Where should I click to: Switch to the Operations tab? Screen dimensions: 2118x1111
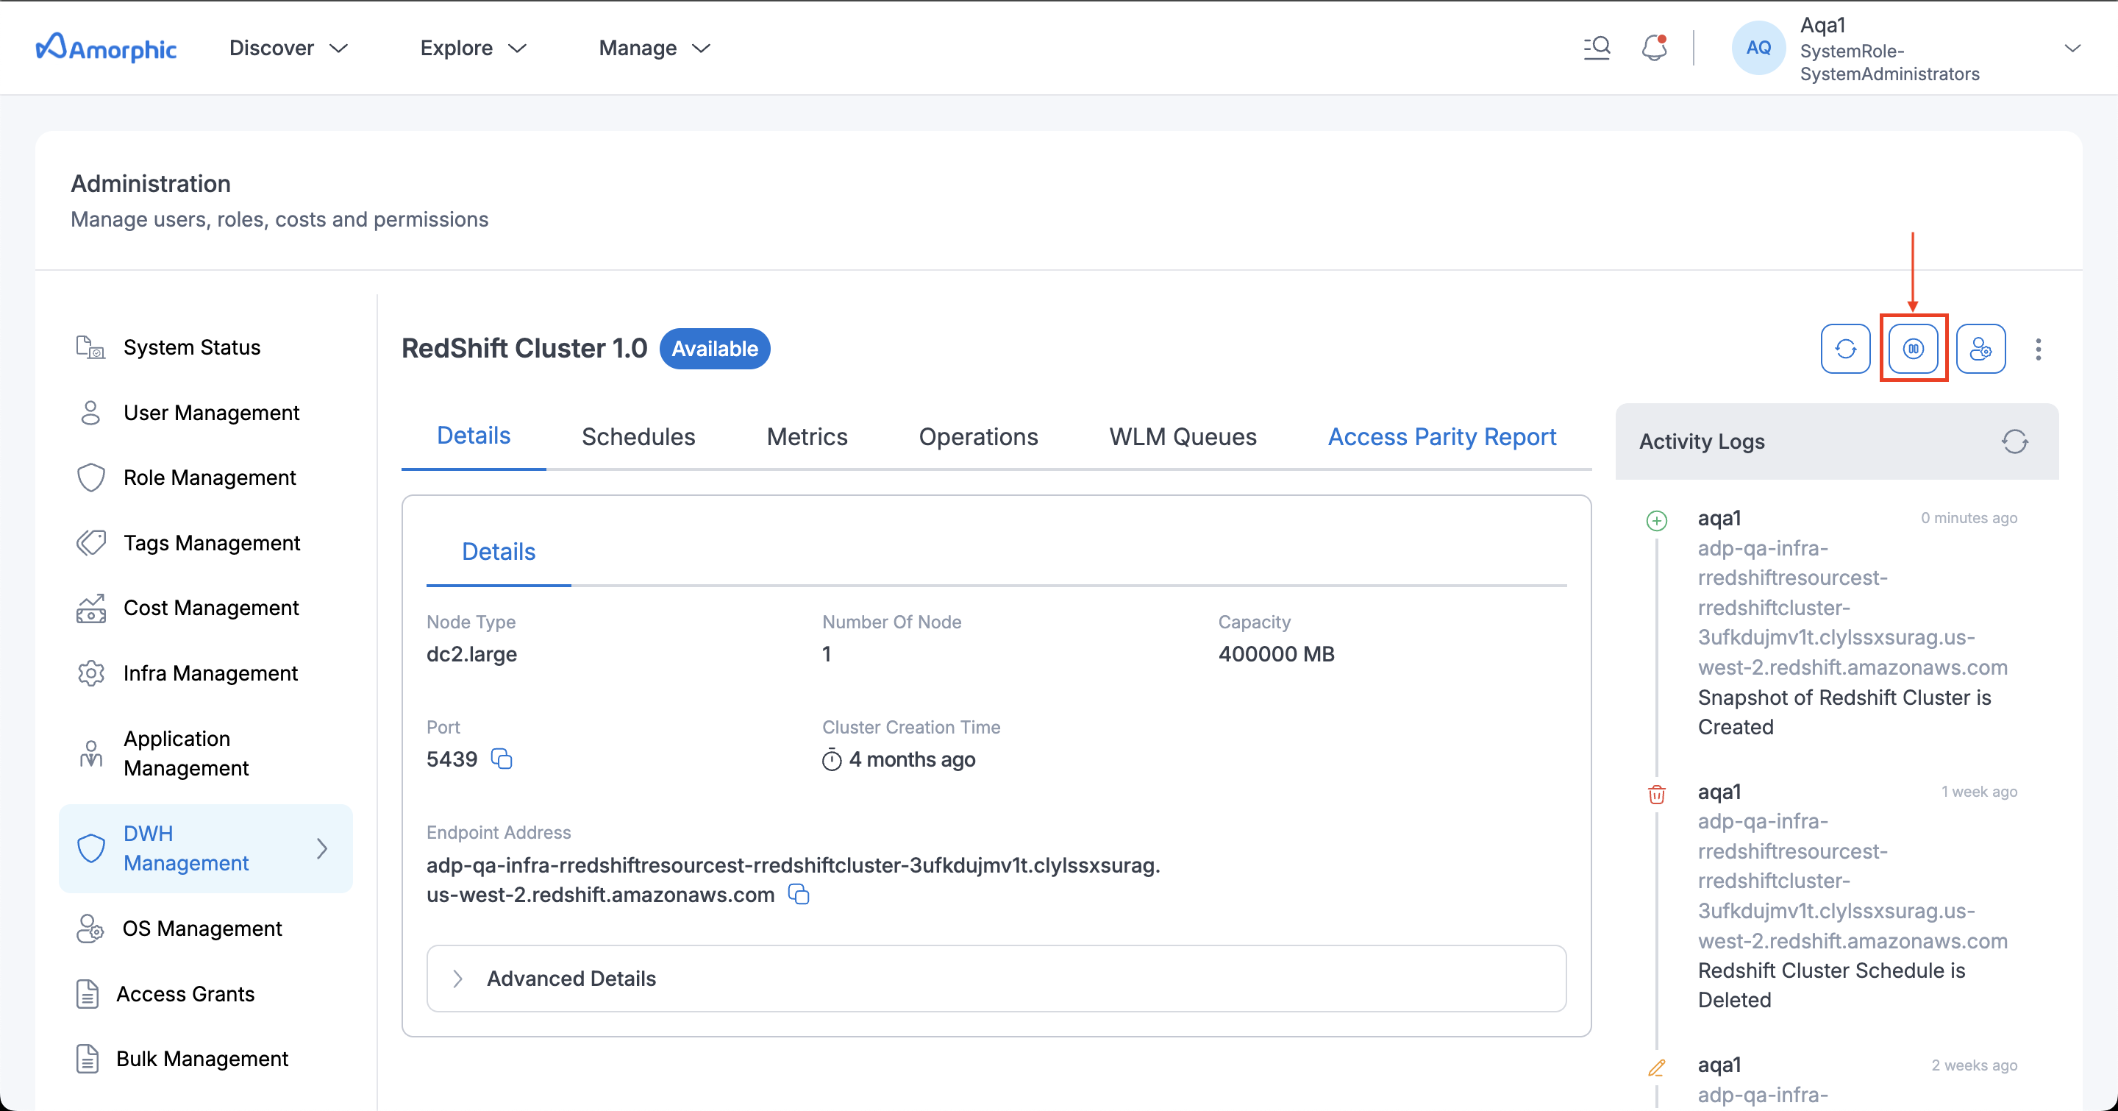click(978, 436)
